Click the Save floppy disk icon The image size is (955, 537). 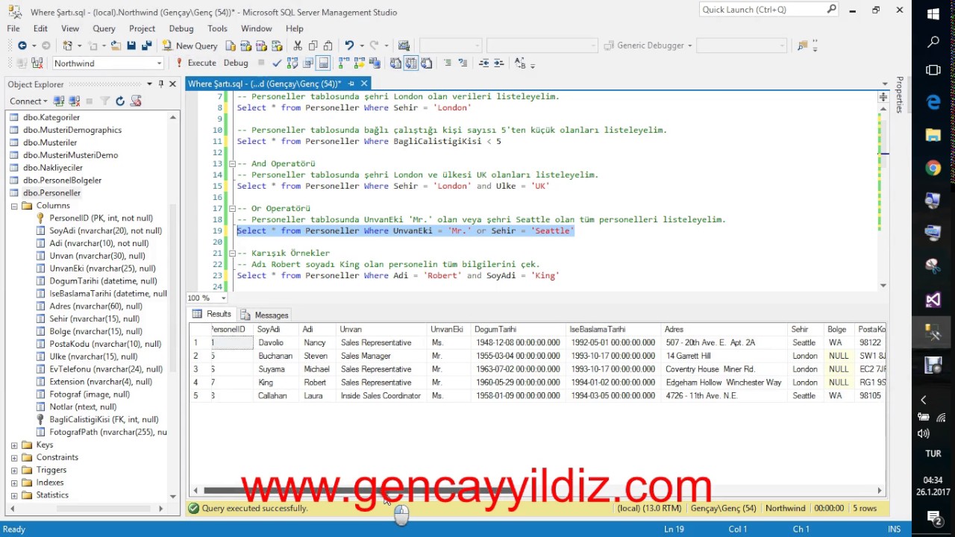(x=131, y=45)
